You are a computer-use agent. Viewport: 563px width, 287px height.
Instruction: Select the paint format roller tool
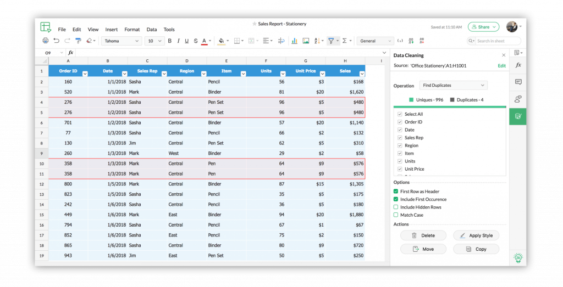point(78,41)
